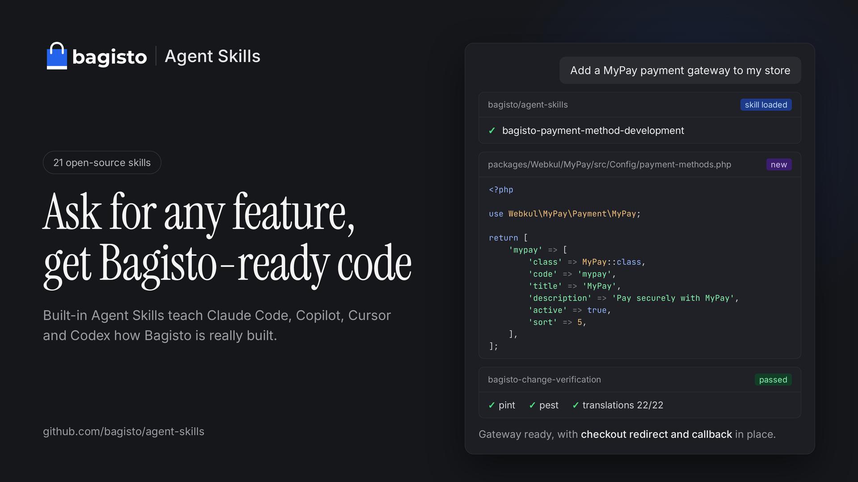This screenshot has width=858, height=482.
Task: Click the green checkmark next to pest
Action: (532, 405)
